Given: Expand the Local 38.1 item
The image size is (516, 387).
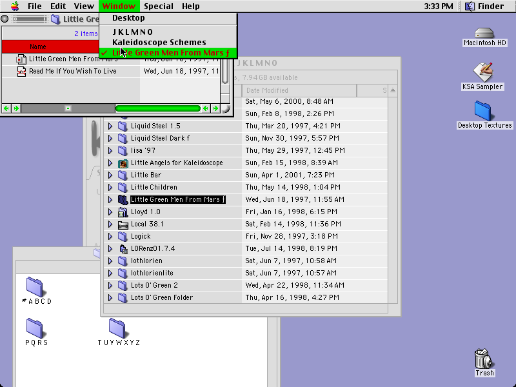Looking at the screenshot, I should (110, 224).
